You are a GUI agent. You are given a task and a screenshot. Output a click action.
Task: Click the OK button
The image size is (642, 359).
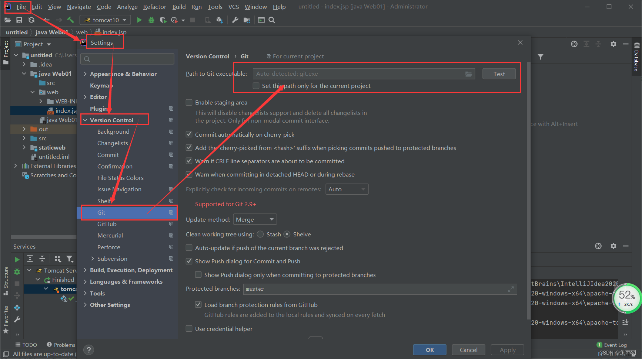pos(430,350)
